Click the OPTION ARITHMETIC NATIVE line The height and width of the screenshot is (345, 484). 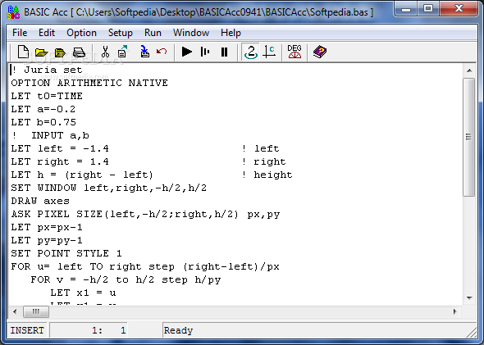pos(89,83)
